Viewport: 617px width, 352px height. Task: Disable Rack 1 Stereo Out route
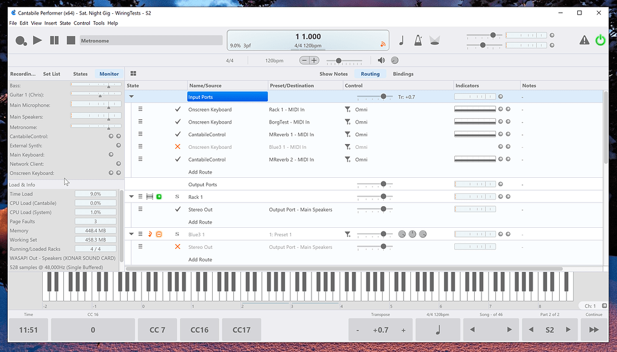[178, 210]
